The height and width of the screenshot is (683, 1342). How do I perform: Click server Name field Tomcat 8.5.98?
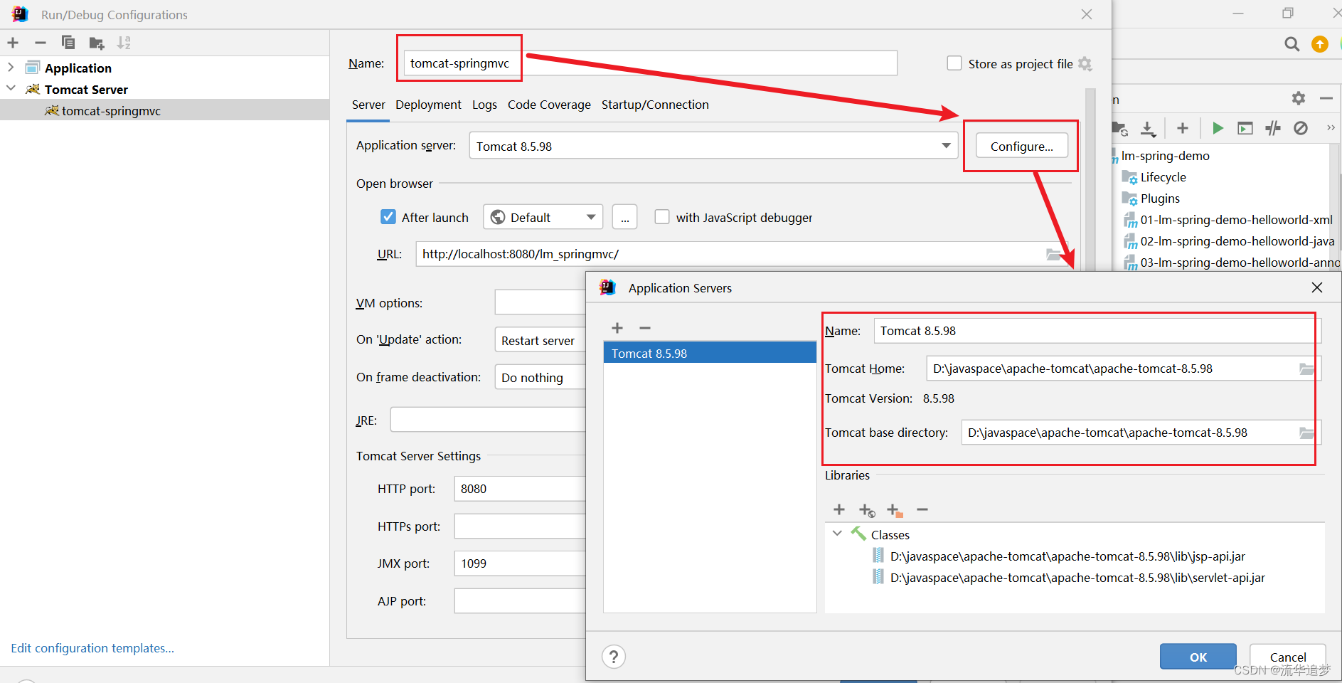[x=1097, y=331]
